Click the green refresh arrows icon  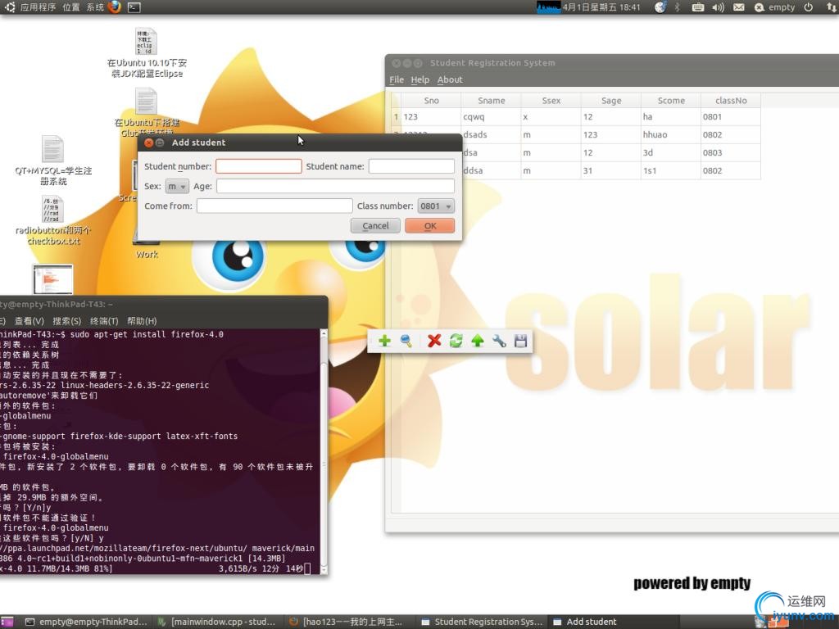(456, 341)
